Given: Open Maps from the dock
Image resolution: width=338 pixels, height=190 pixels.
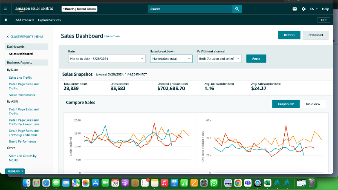Looking at the screenshot, I should tap(76, 183).
